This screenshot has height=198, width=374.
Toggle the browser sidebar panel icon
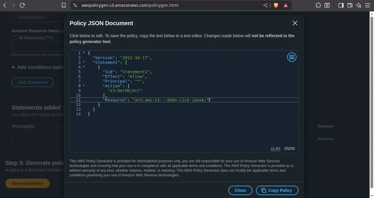(341, 5)
